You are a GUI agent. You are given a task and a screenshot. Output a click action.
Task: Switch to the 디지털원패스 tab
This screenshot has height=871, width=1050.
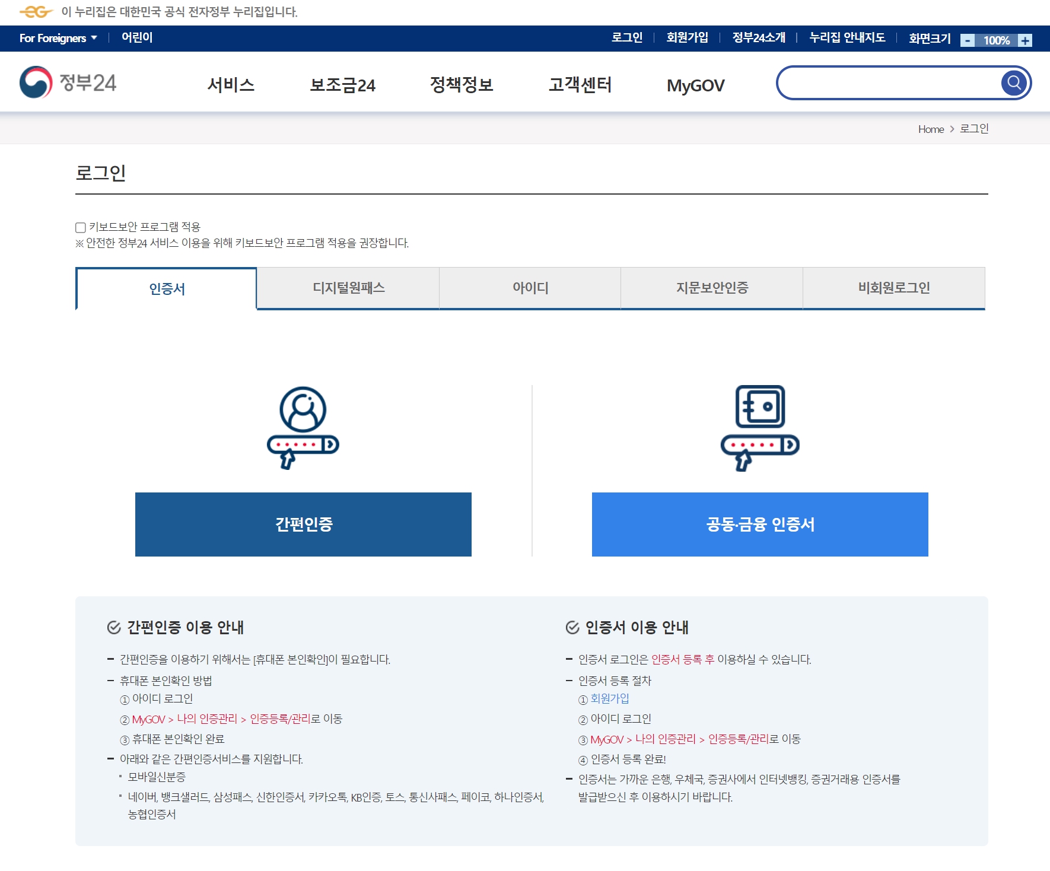click(x=348, y=288)
